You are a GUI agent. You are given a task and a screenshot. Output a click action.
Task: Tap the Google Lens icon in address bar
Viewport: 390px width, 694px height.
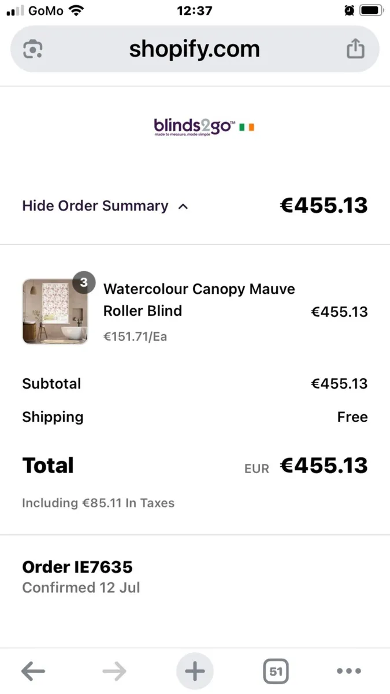click(33, 49)
